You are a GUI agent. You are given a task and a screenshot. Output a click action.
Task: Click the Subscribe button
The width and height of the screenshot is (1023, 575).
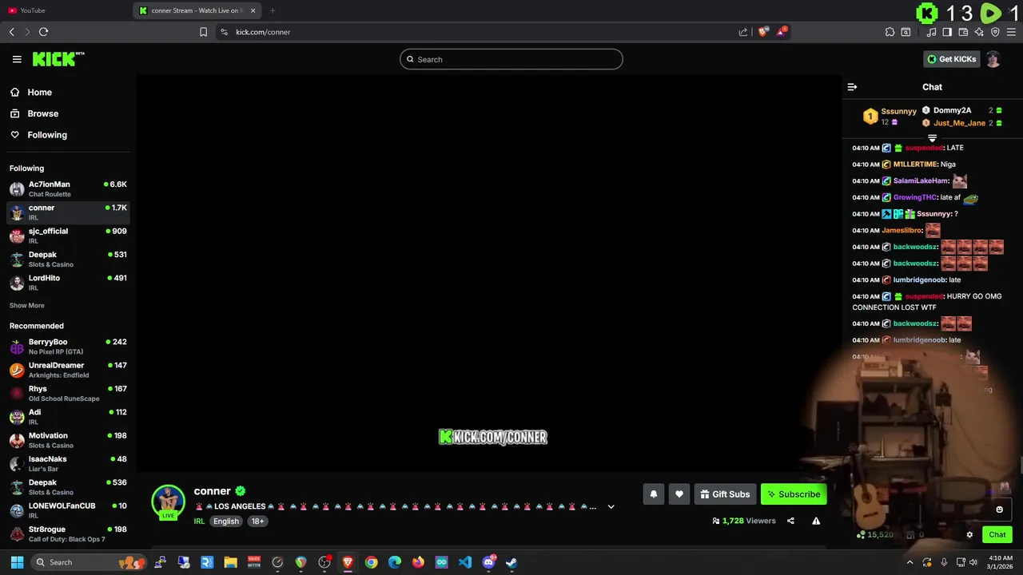(x=794, y=494)
